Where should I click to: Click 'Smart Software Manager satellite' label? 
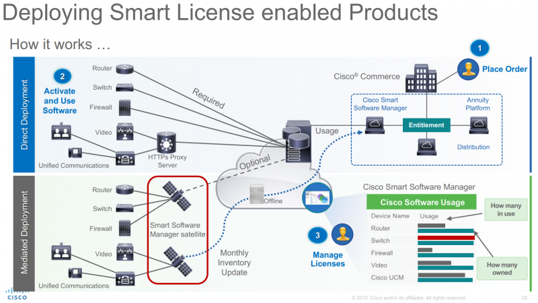coord(178,230)
